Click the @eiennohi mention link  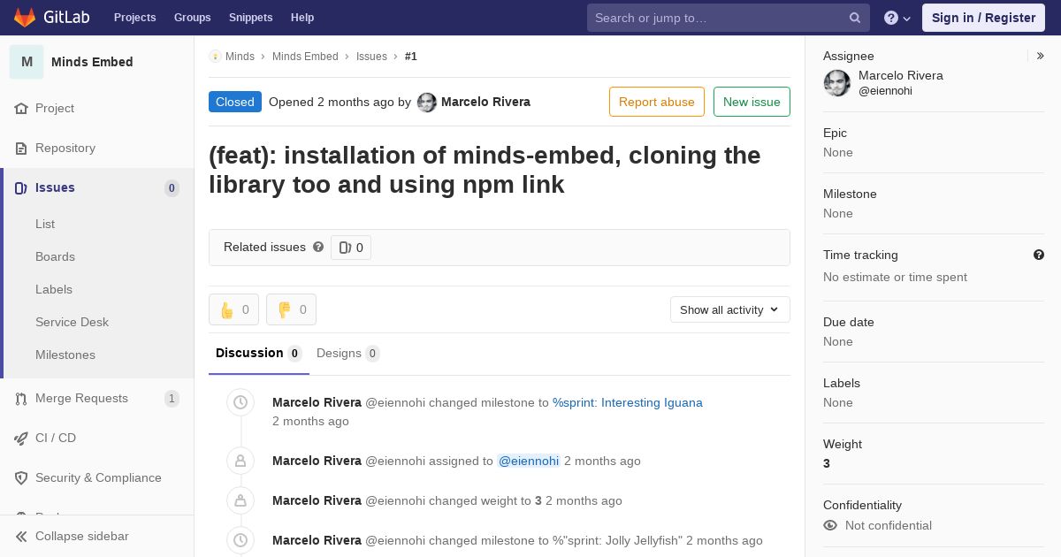pos(529,461)
